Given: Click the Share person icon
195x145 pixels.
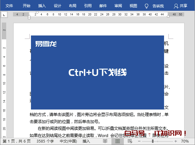Looking at the screenshot, I should click(x=176, y=6).
